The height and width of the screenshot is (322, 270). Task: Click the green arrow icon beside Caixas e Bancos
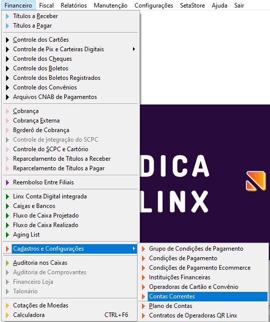[x=8, y=206]
